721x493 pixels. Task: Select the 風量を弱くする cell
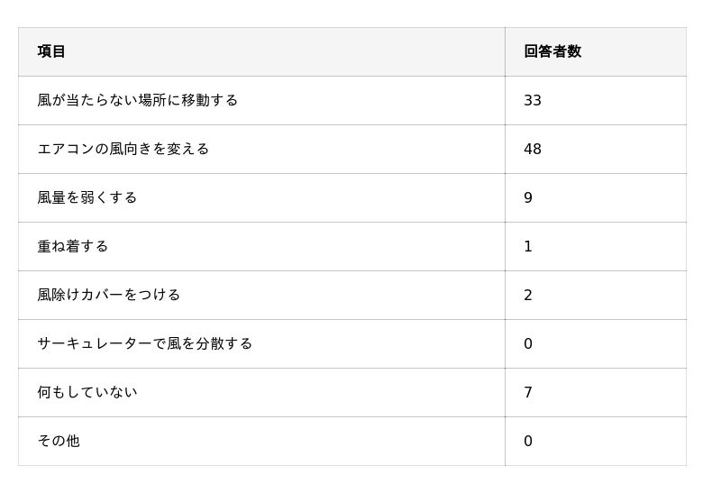(87, 197)
